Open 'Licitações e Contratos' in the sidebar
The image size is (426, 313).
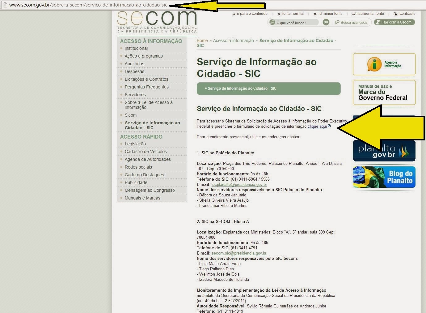coord(146,79)
